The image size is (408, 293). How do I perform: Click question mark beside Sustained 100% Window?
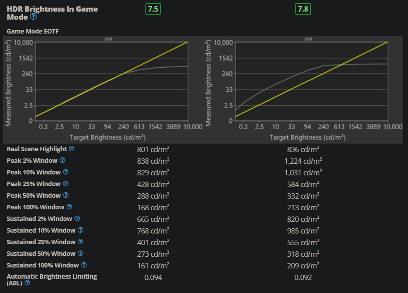point(84,265)
